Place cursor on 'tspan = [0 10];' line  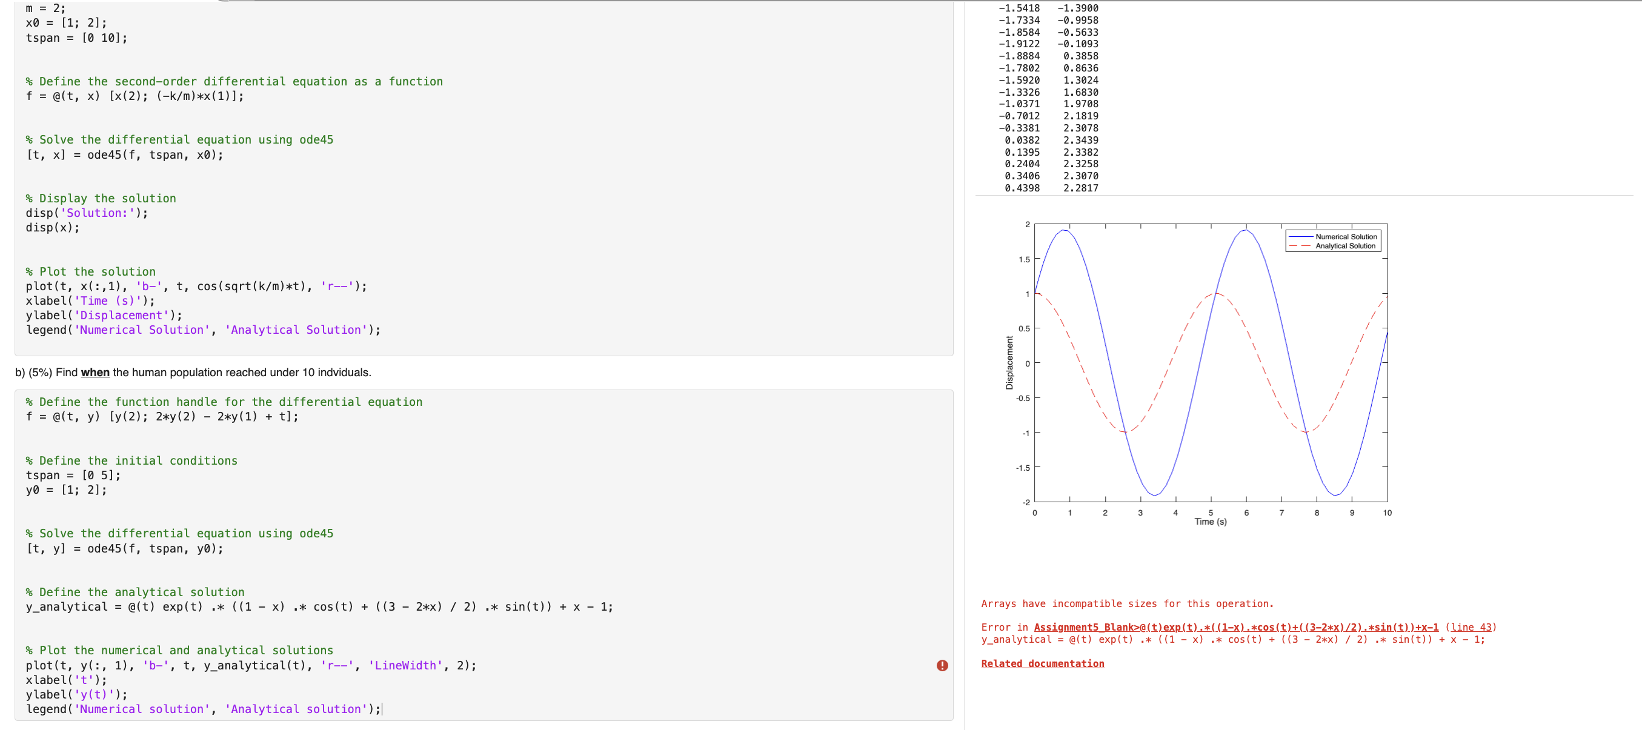pyautogui.click(x=76, y=38)
